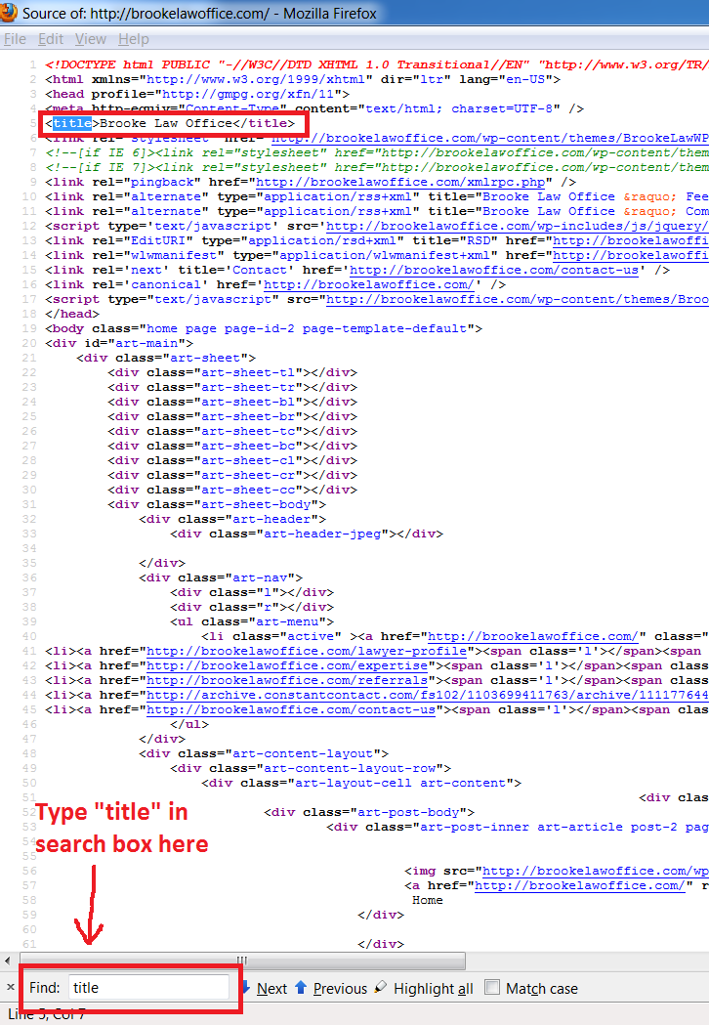Click the body class "home page page-id-2" line
The image size is (709, 1026).
264,328
